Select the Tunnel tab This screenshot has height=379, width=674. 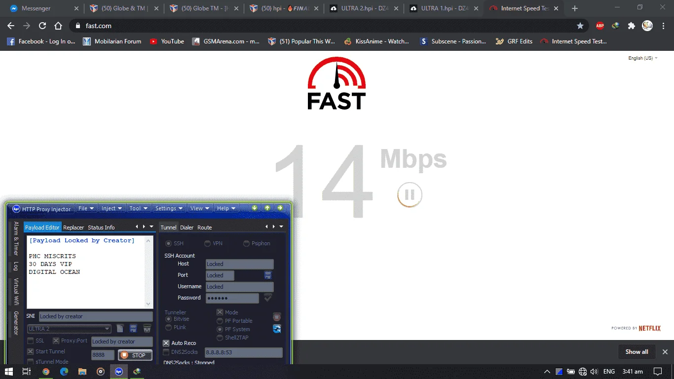pos(168,227)
